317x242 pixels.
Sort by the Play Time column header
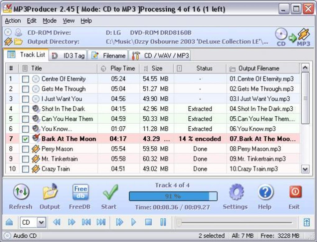118,68
